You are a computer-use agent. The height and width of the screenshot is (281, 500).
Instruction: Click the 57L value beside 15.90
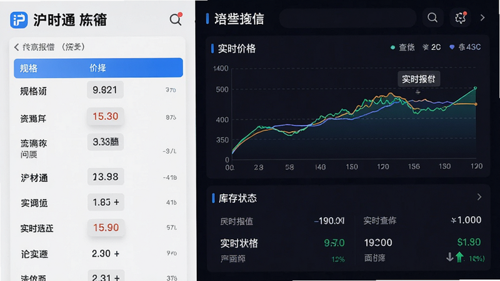[171, 227]
